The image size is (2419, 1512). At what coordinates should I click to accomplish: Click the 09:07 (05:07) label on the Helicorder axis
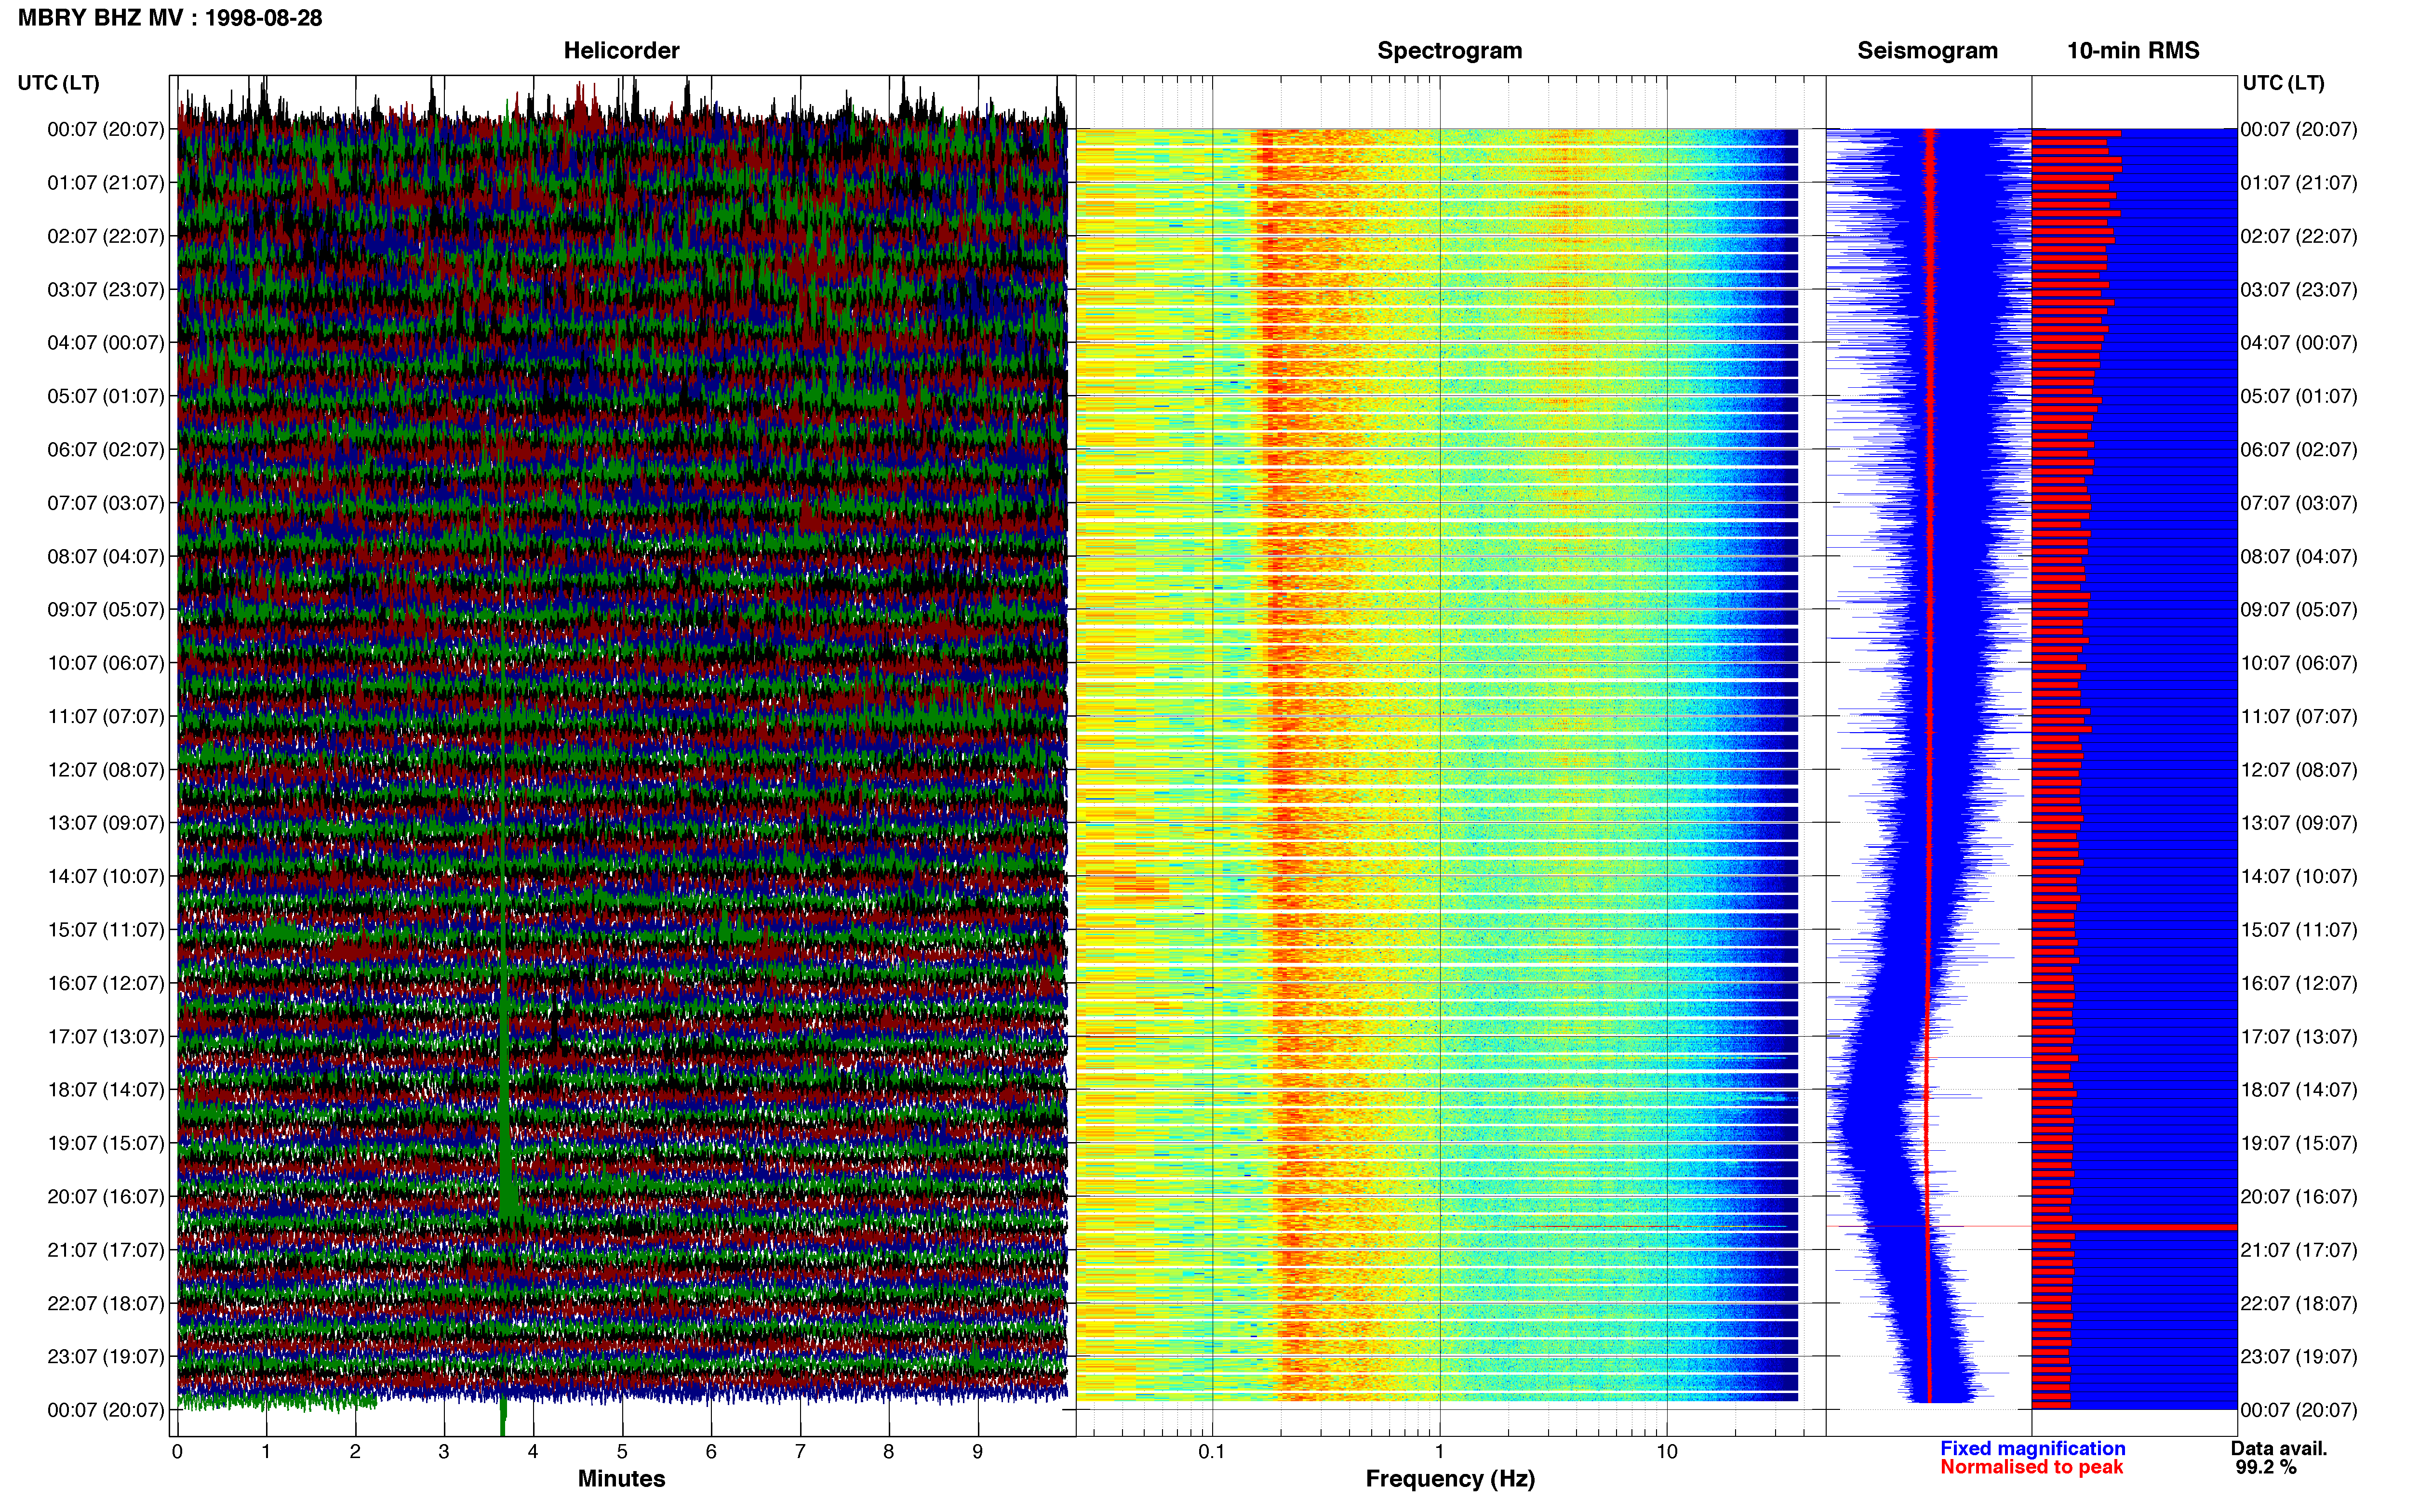coord(106,610)
